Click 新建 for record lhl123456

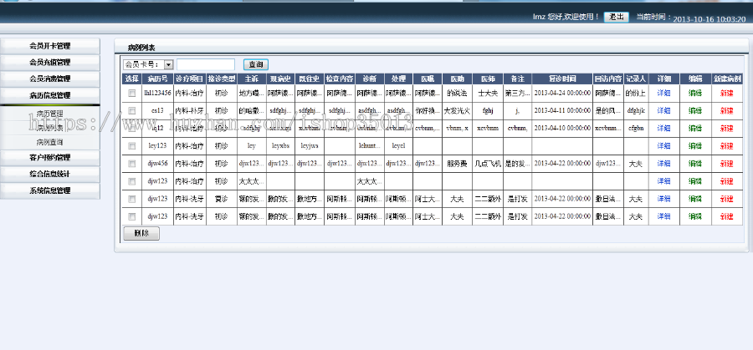[x=727, y=93]
